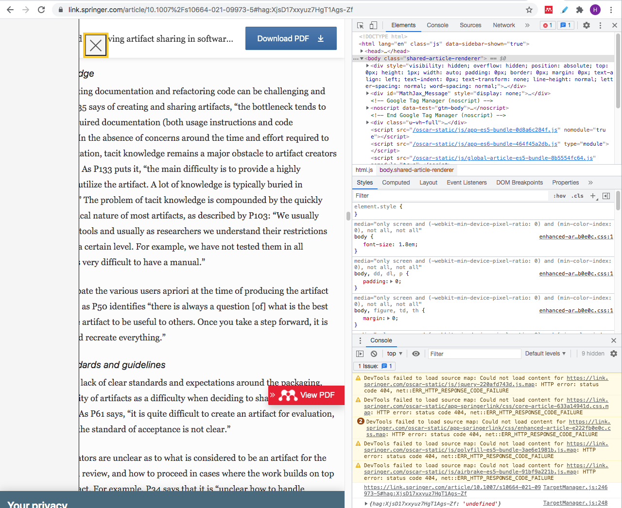Expand the hag object logged in console

tap(366, 504)
